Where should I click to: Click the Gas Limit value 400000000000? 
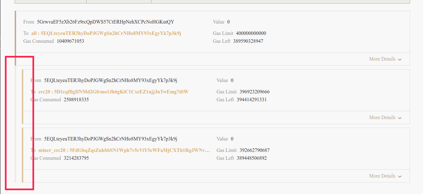point(251,33)
